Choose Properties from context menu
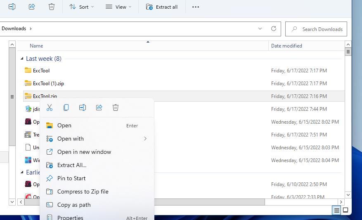The width and height of the screenshot is (362, 220). [x=97, y=218]
